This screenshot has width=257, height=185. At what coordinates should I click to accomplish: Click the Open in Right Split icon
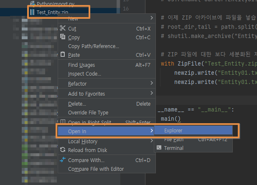pos(63,122)
